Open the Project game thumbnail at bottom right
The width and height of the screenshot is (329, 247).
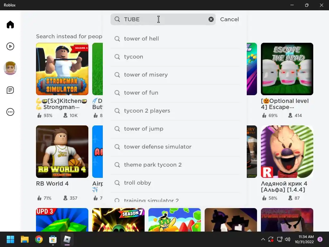pos(287,220)
